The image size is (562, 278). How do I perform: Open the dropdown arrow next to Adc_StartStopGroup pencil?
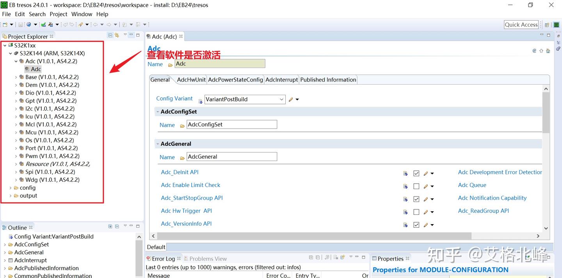coord(432,200)
